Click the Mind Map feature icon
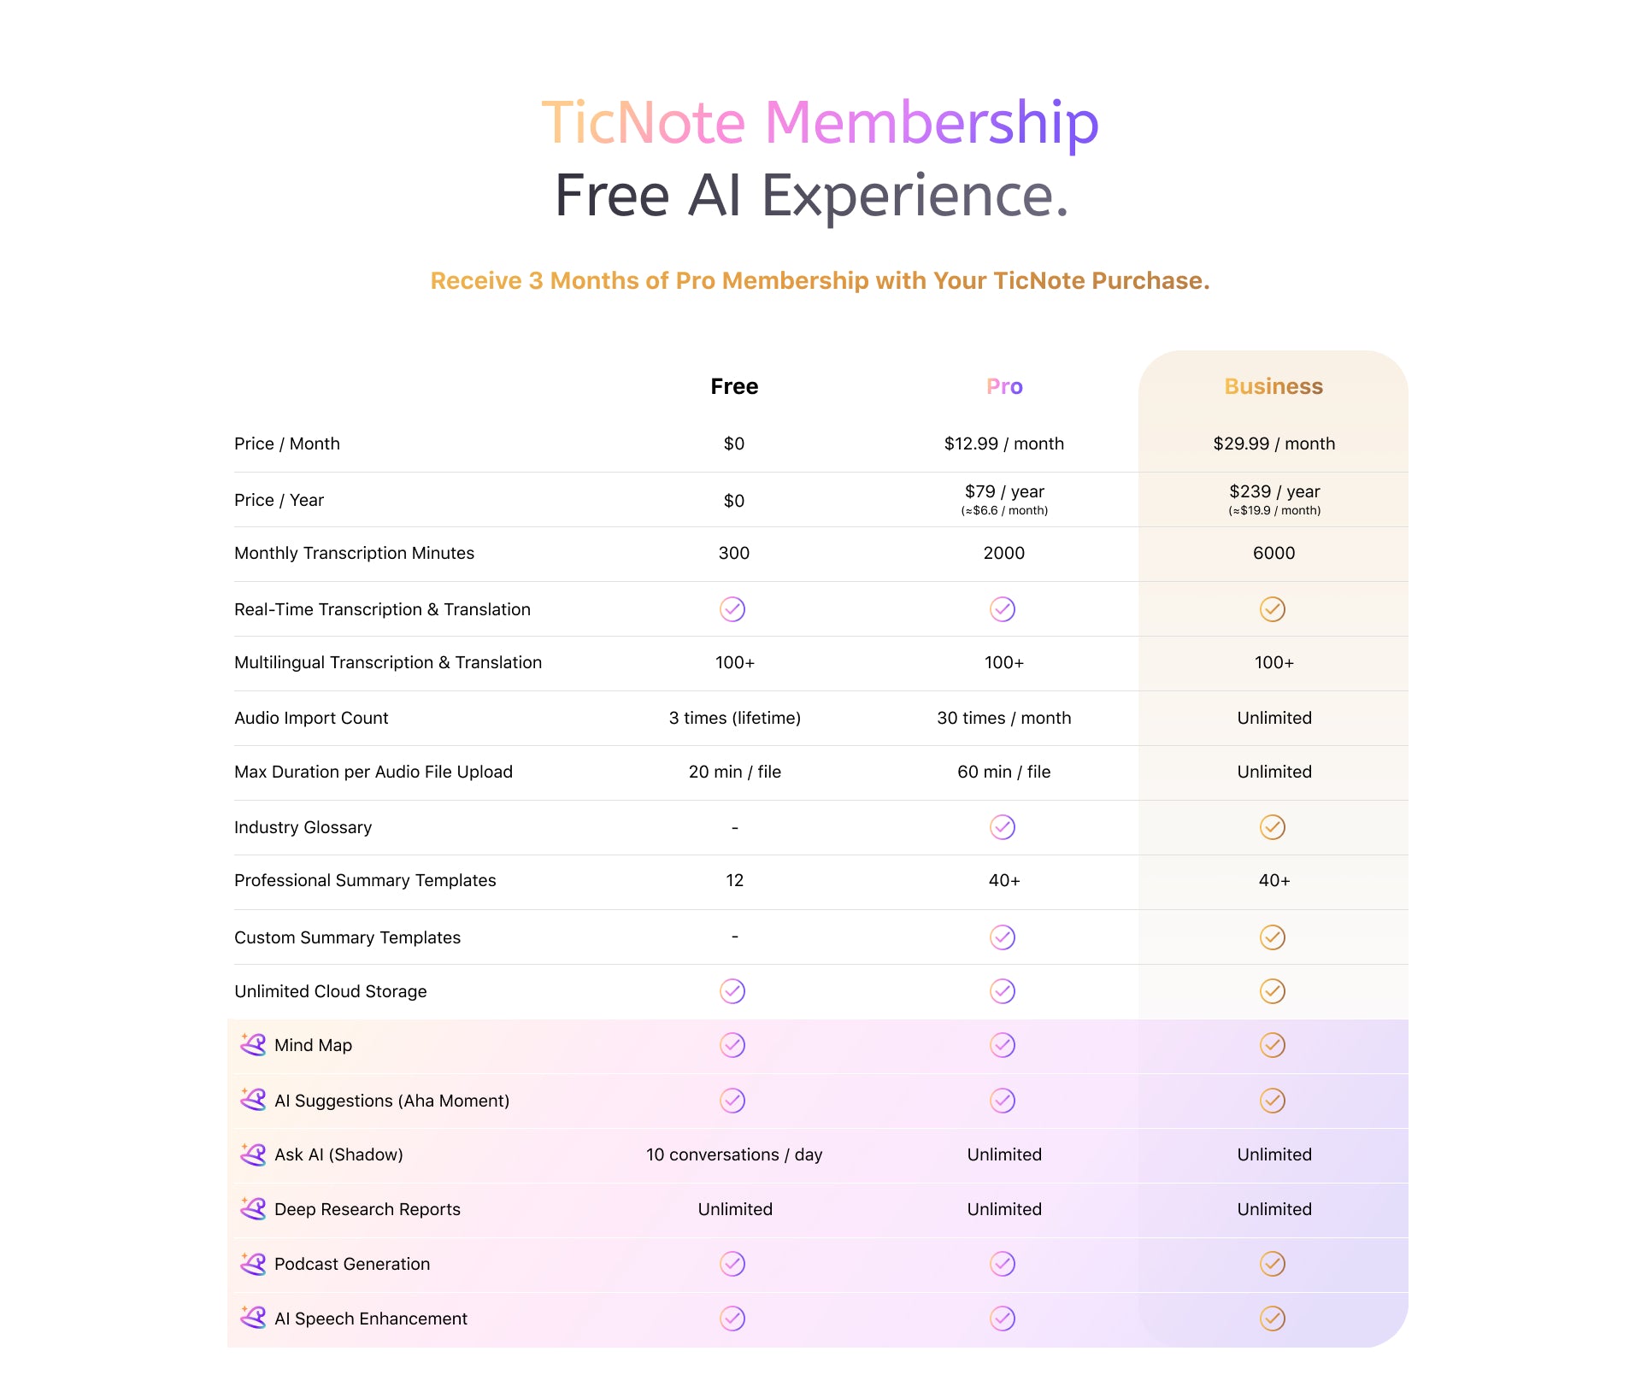1641x1398 pixels. click(253, 1044)
